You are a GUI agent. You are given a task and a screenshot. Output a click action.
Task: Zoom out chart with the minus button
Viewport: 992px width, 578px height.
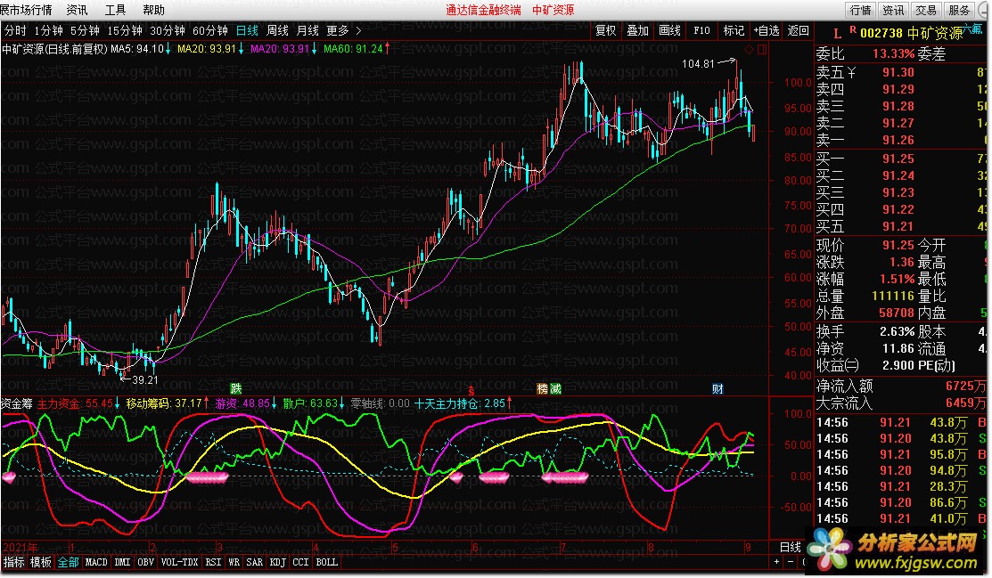click(791, 562)
